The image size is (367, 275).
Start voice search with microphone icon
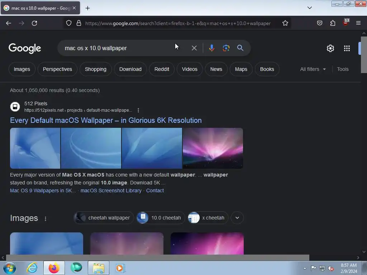tap(211, 48)
